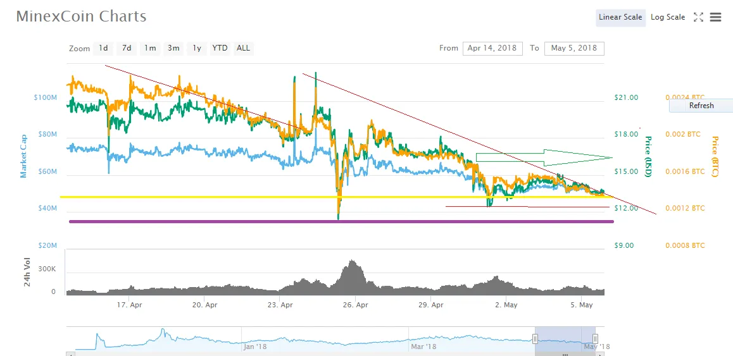Switch to Linear Scale
The image size is (733, 356).
click(x=620, y=17)
